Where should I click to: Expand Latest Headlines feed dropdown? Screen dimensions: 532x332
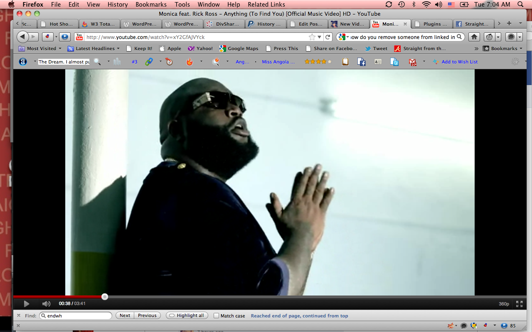94,49
